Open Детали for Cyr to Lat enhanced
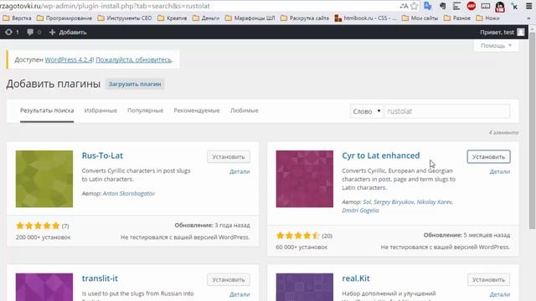This screenshot has width=536, height=301. pos(500,171)
